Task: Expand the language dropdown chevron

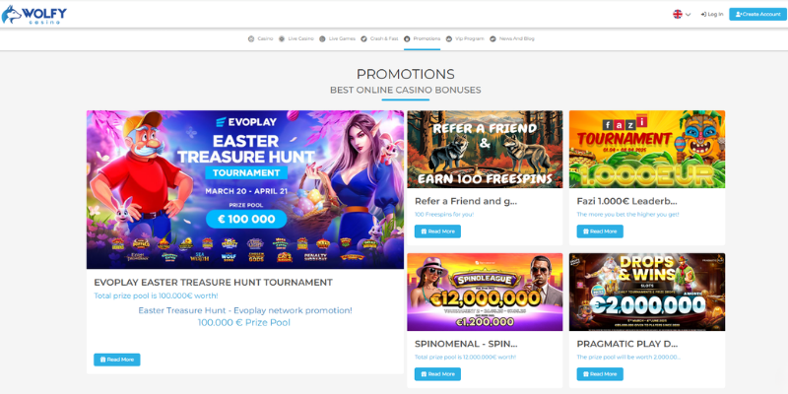Action: 688,15
